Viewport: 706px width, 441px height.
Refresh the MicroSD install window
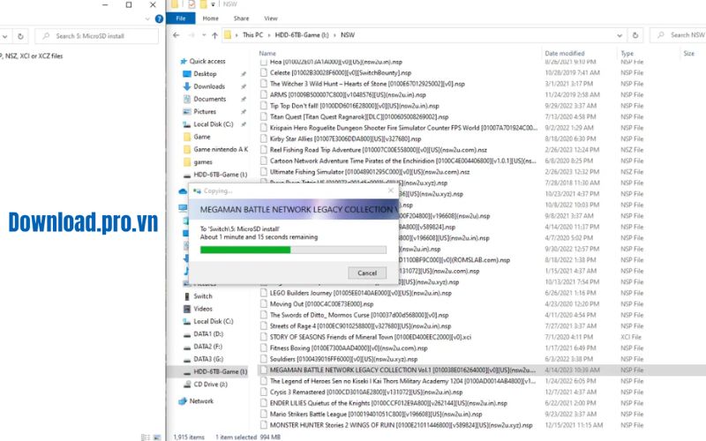(20, 36)
